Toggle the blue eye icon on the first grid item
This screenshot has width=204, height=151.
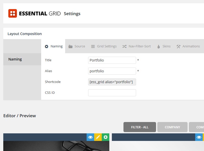(90, 137)
